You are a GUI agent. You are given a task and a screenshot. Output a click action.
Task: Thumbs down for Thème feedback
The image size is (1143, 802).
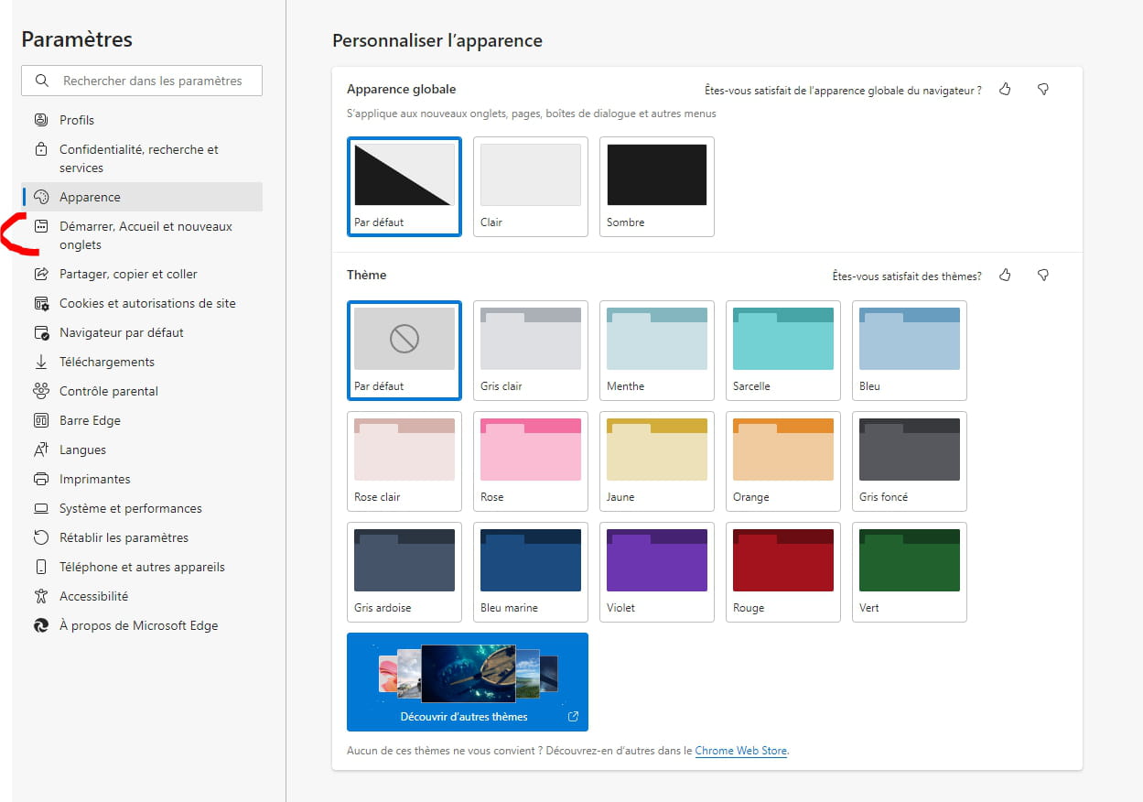(1042, 275)
